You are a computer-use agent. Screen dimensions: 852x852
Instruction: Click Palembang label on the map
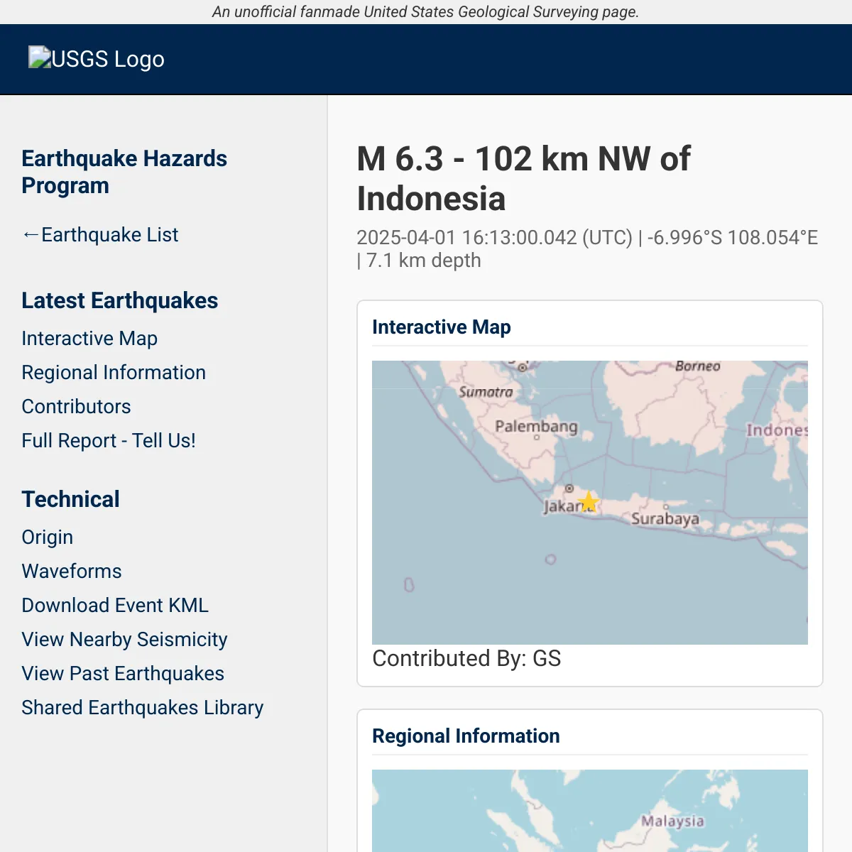pyautogui.click(x=536, y=426)
